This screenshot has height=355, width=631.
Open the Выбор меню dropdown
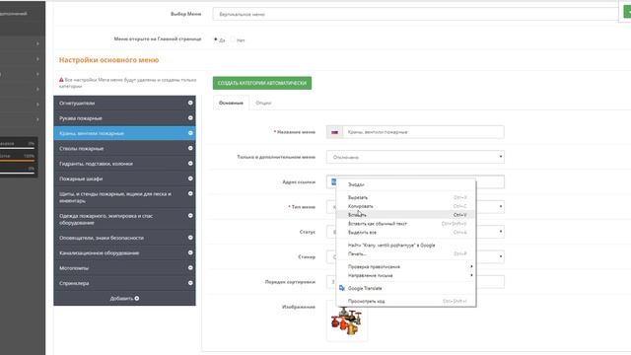(416, 14)
